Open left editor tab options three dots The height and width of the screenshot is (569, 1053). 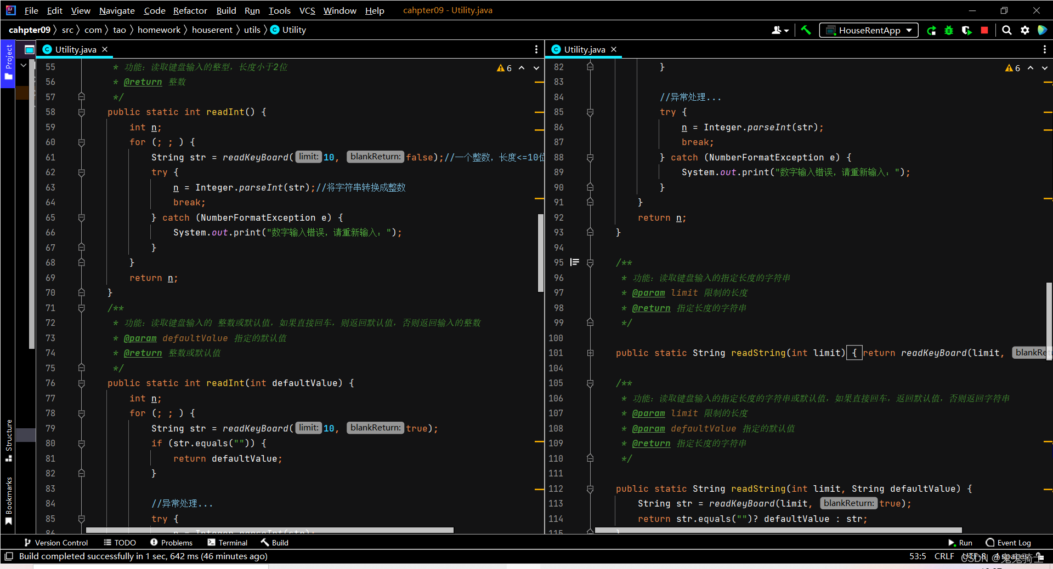536,49
